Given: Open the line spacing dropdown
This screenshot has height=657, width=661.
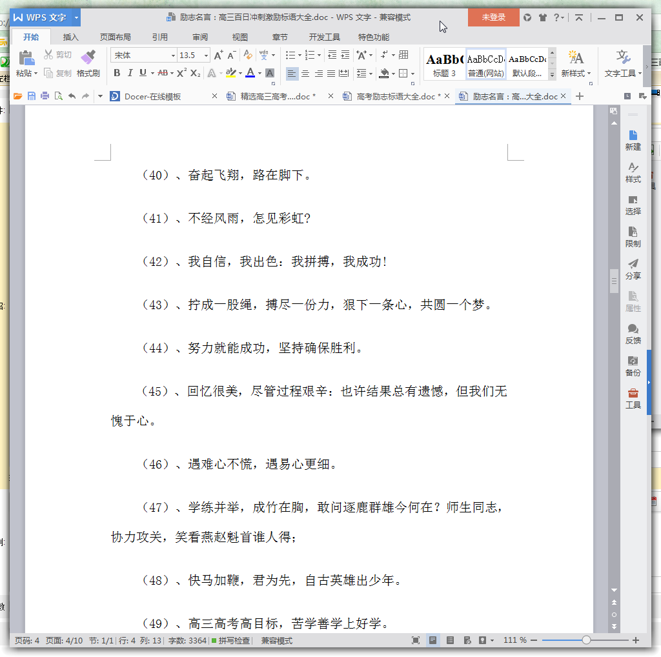Looking at the screenshot, I should tap(371, 74).
